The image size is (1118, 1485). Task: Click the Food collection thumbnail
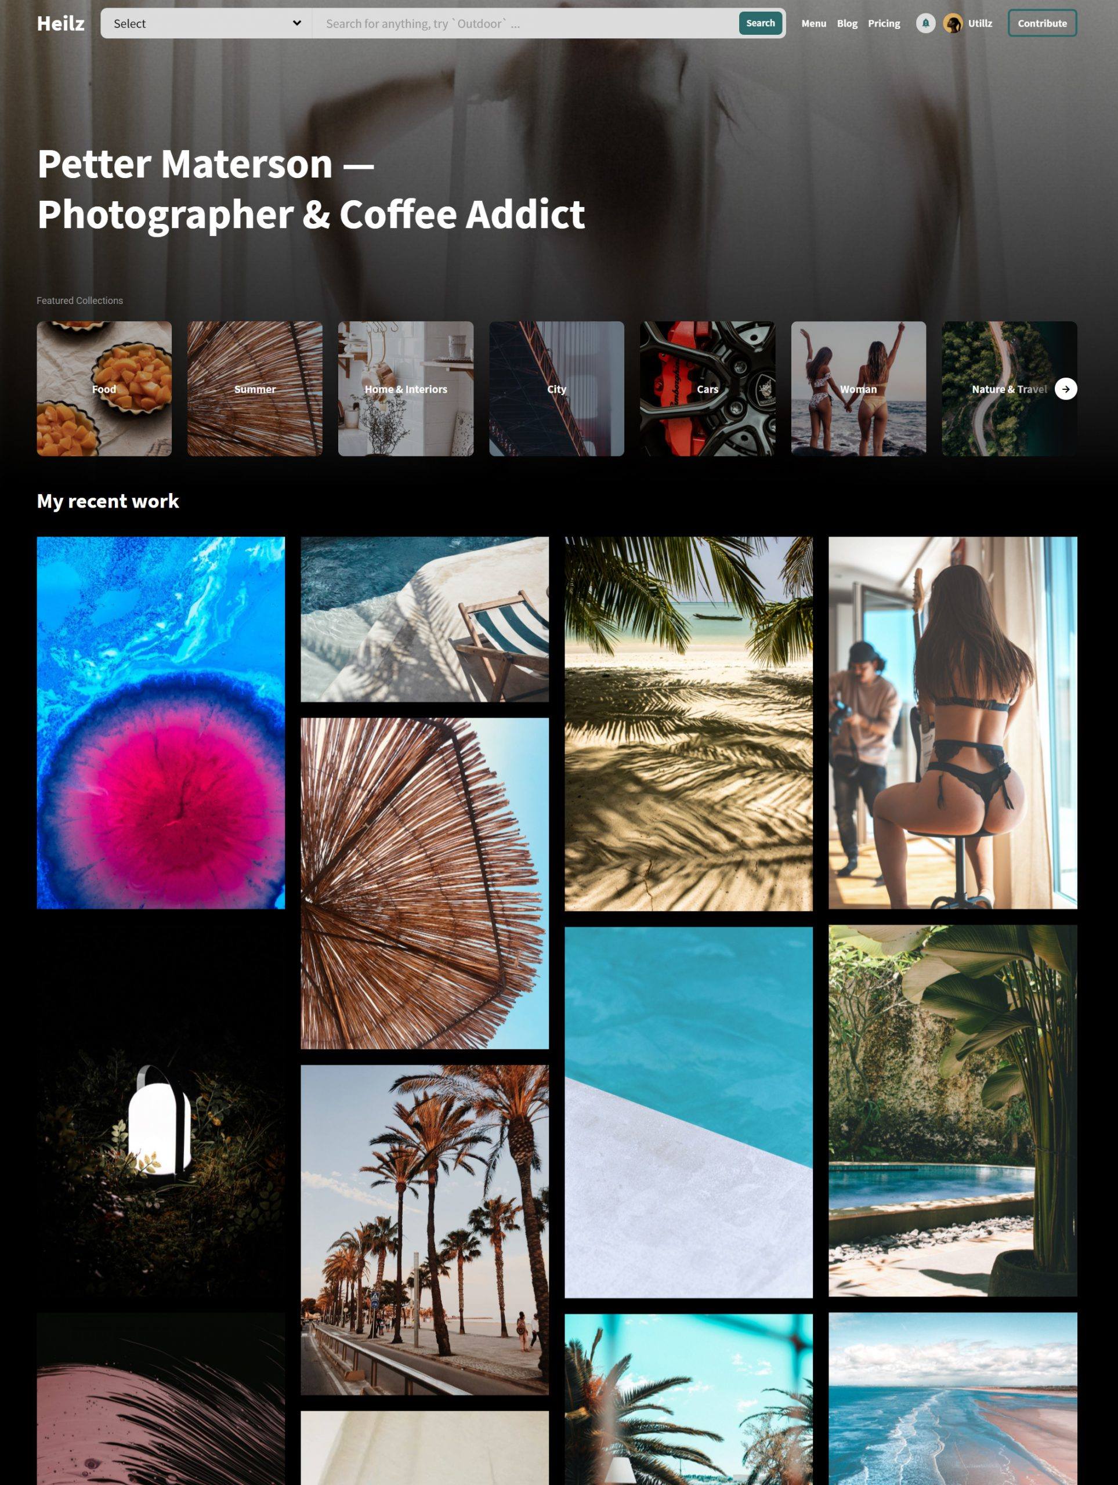(104, 387)
